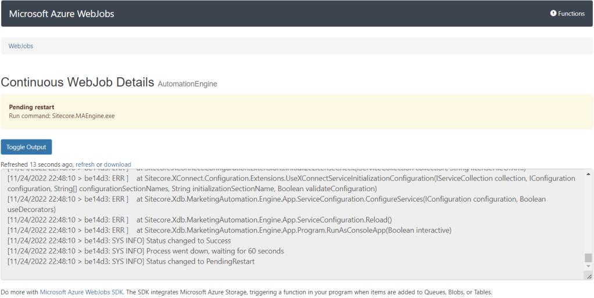Click the log scrollbar up arrow
Screen dimensions: 594x298
588,173
